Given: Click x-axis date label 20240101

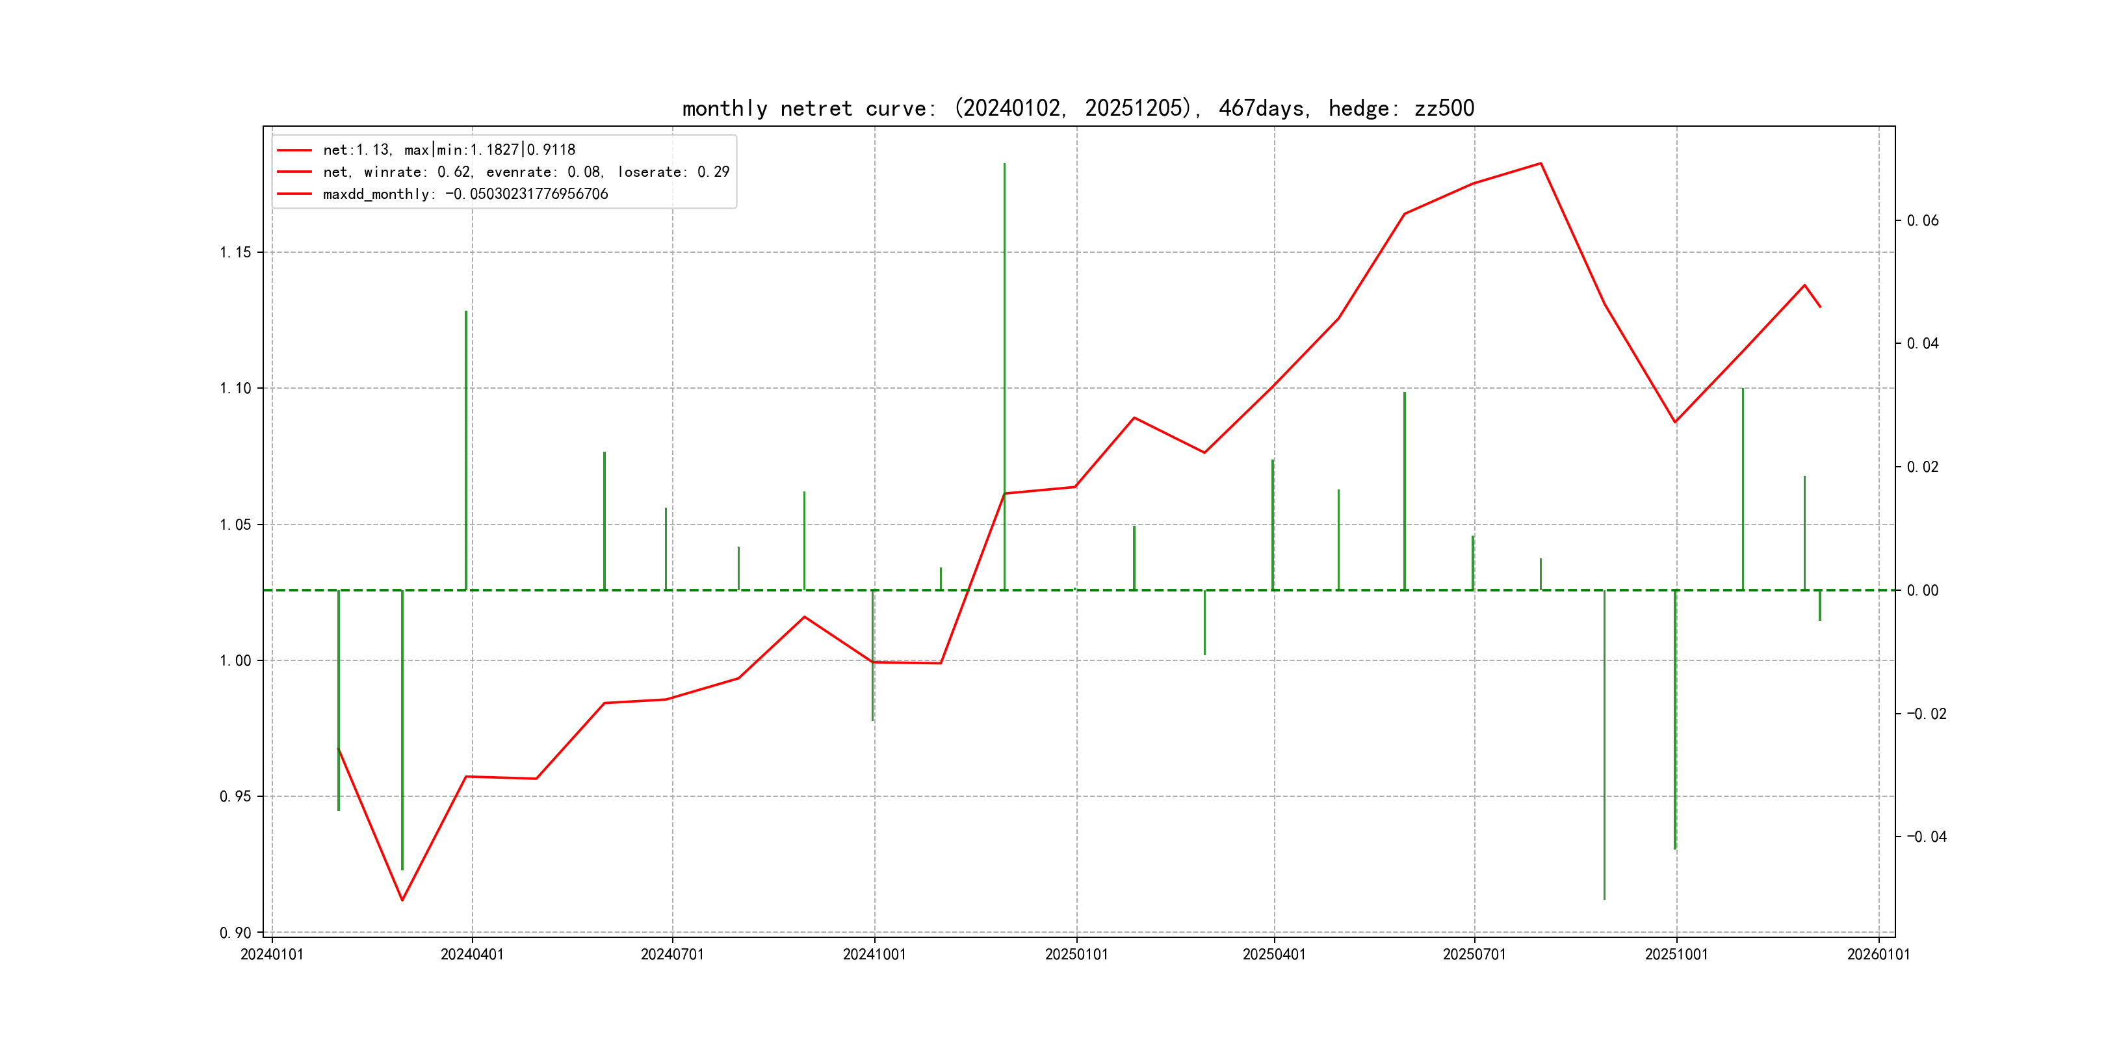Looking at the screenshot, I should click(x=272, y=954).
